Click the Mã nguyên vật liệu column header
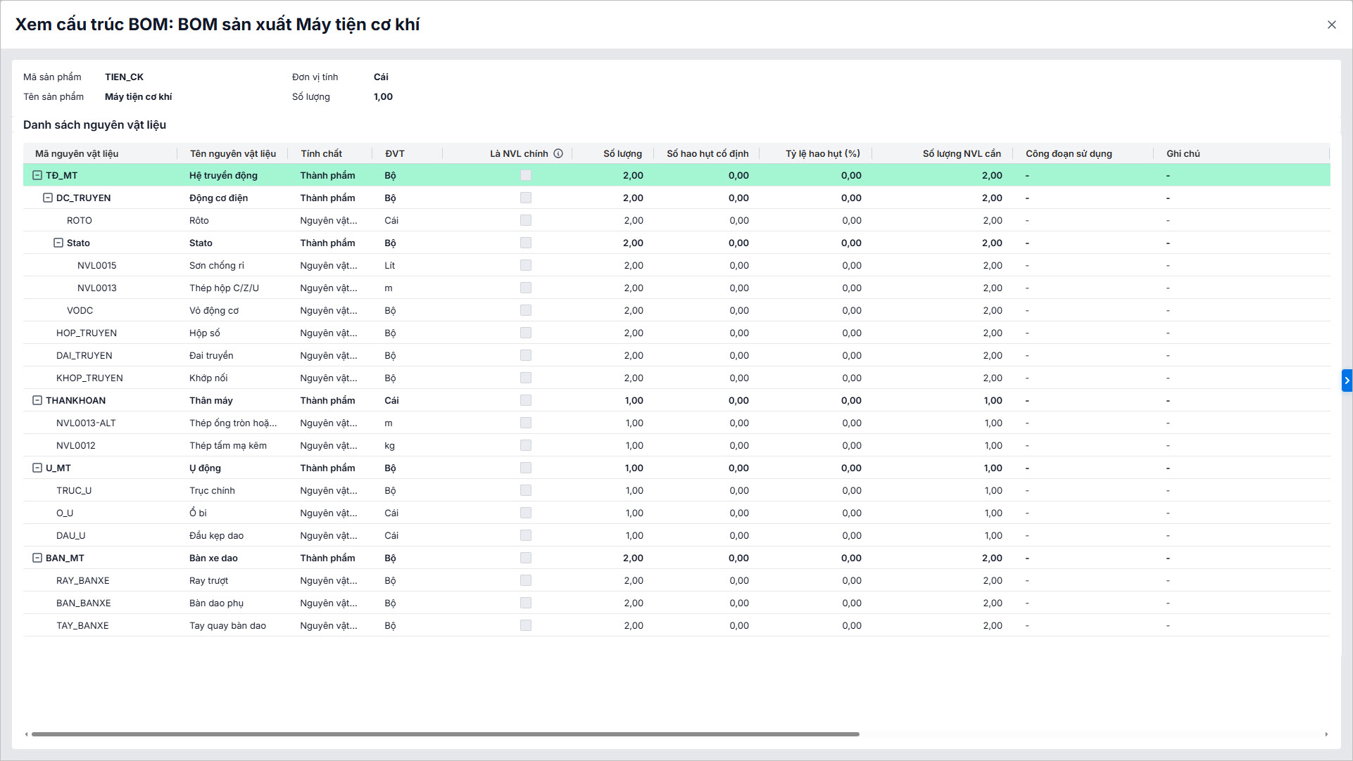The height and width of the screenshot is (761, 1353). (x=77, y=153)
